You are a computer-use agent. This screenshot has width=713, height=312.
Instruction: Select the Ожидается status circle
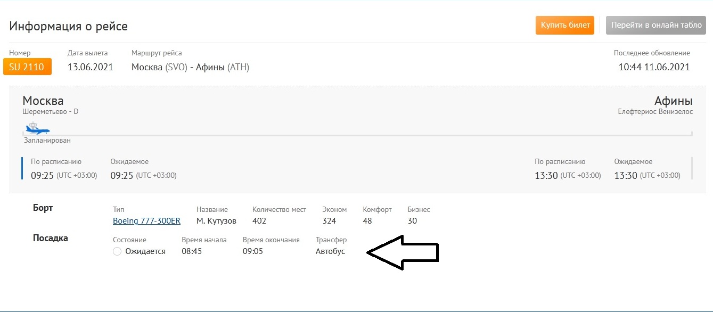point(118,251)
